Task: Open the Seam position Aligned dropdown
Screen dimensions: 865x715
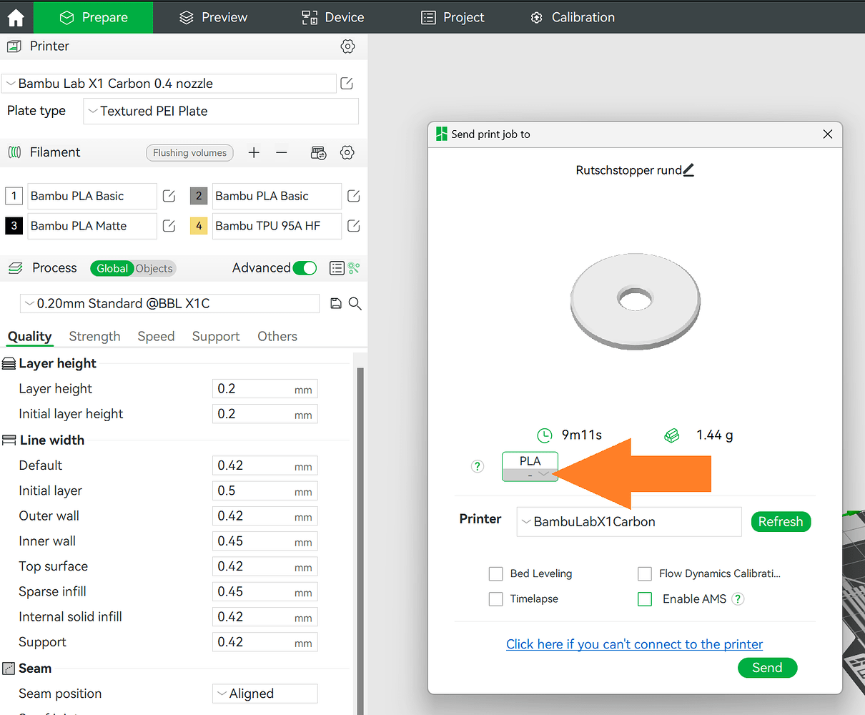Action: (265, 694)
